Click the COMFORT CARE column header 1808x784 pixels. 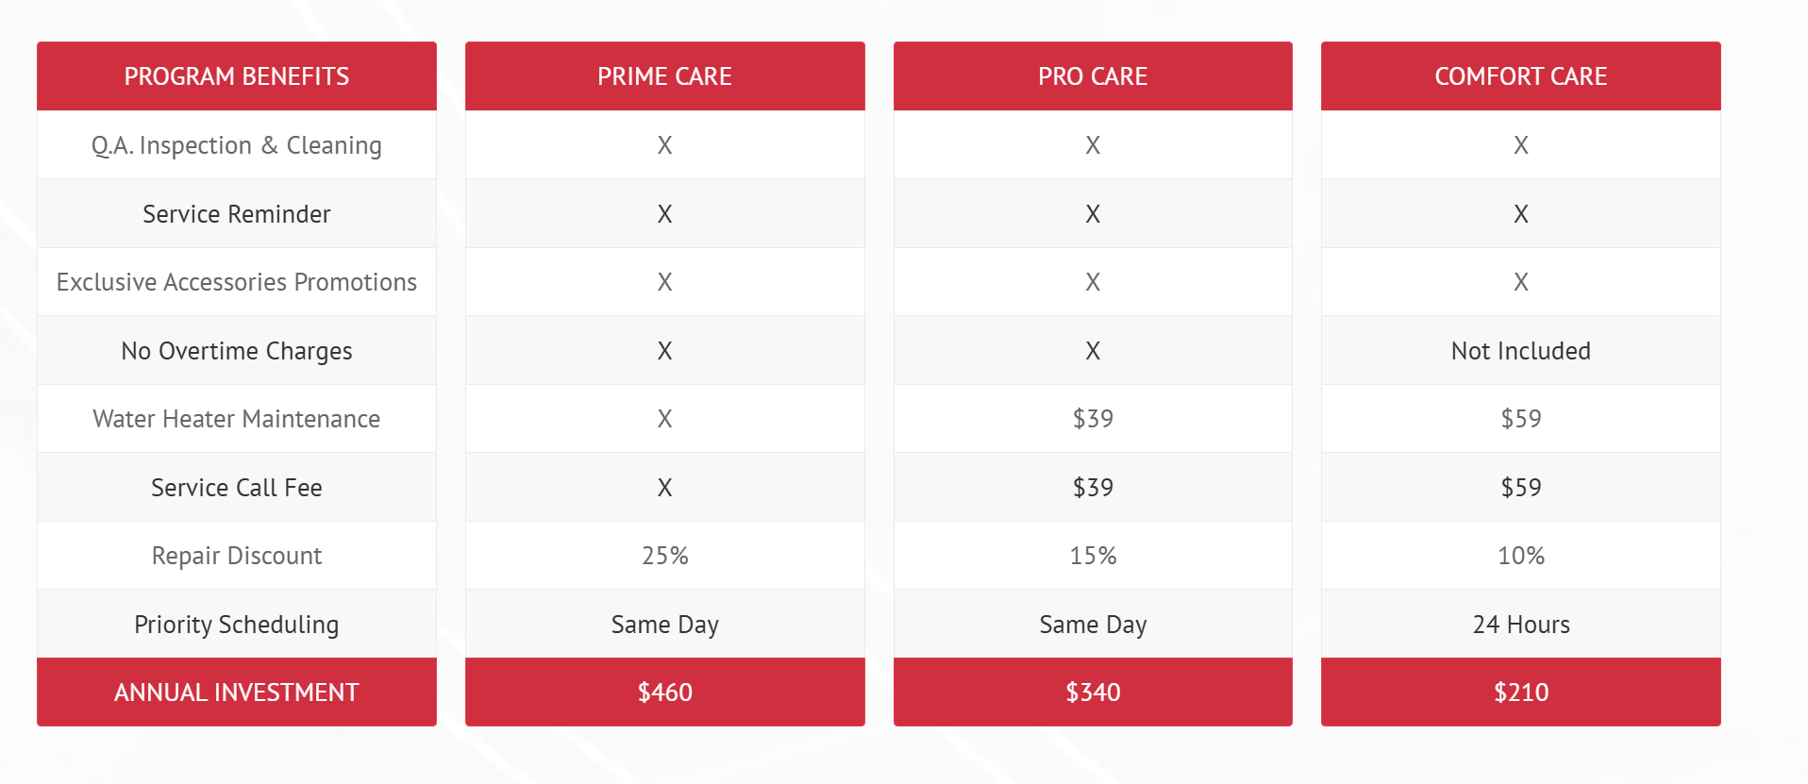tap(1520, 76)
